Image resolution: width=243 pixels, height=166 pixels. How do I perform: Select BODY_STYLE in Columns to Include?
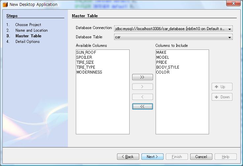point(167,67)
